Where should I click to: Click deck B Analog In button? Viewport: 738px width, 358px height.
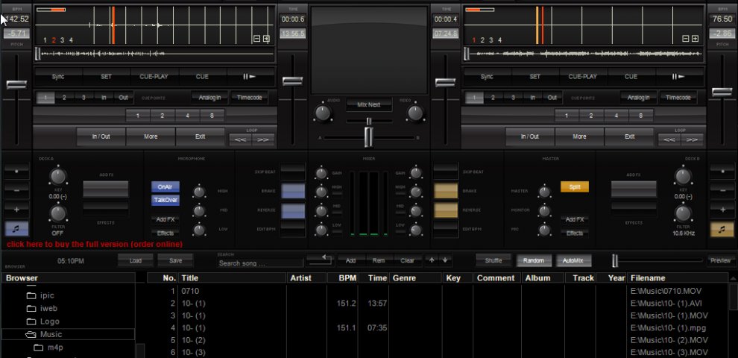639,98
